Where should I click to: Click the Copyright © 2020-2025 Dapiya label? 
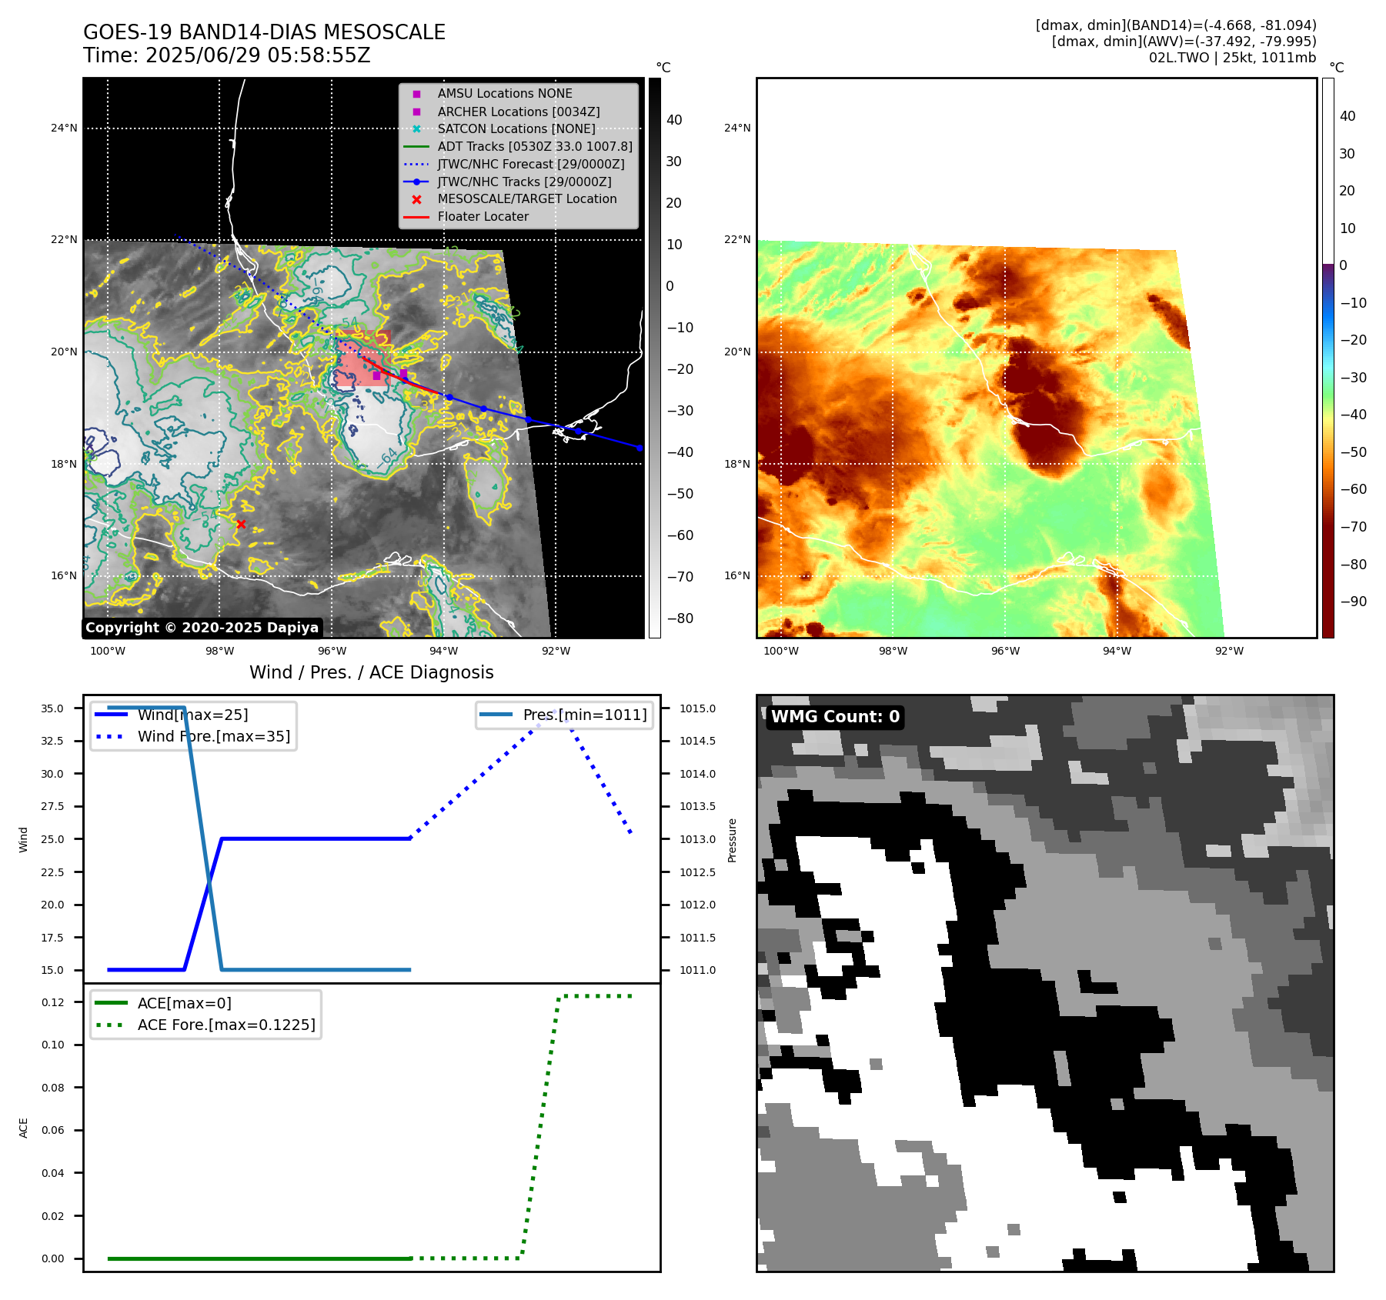(x=202, y=628)
